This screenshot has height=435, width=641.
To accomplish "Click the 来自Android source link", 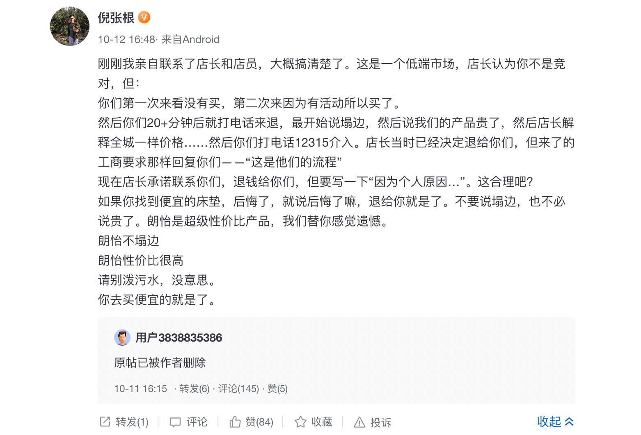I will [x=190, y=39].
